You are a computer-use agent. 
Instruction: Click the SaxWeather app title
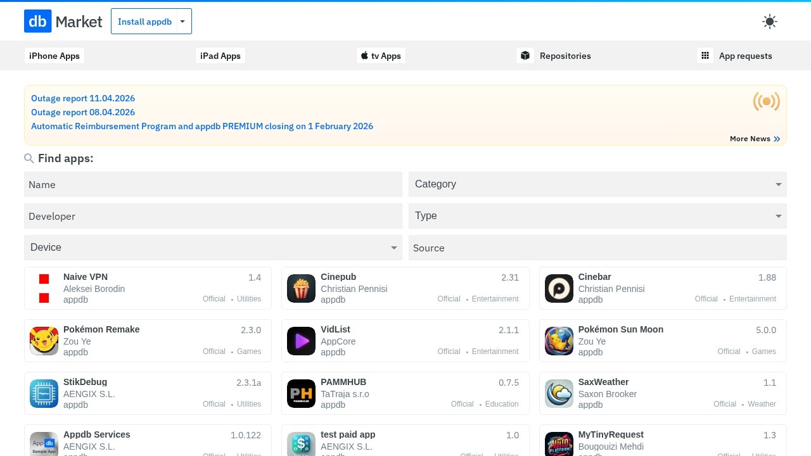click(603, 382)
